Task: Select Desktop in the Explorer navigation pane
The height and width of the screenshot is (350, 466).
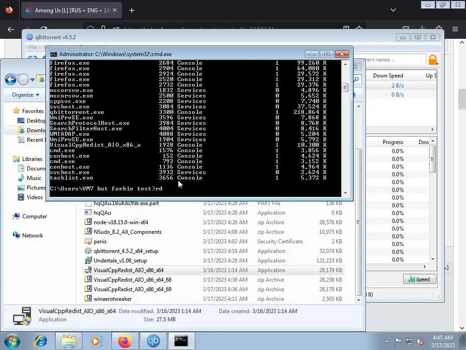Action: tap(31, 120)
